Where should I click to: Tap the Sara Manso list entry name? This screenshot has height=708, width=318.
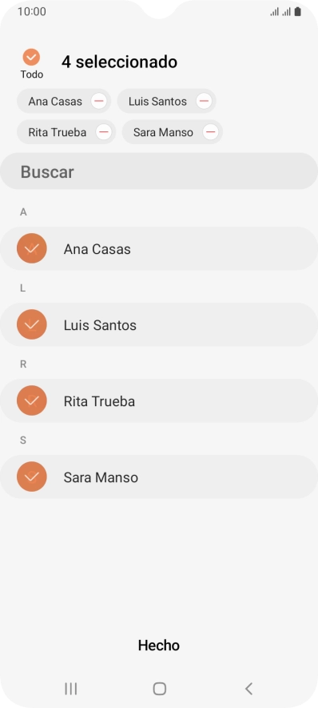pyautogui.click(x=101, y=477)
